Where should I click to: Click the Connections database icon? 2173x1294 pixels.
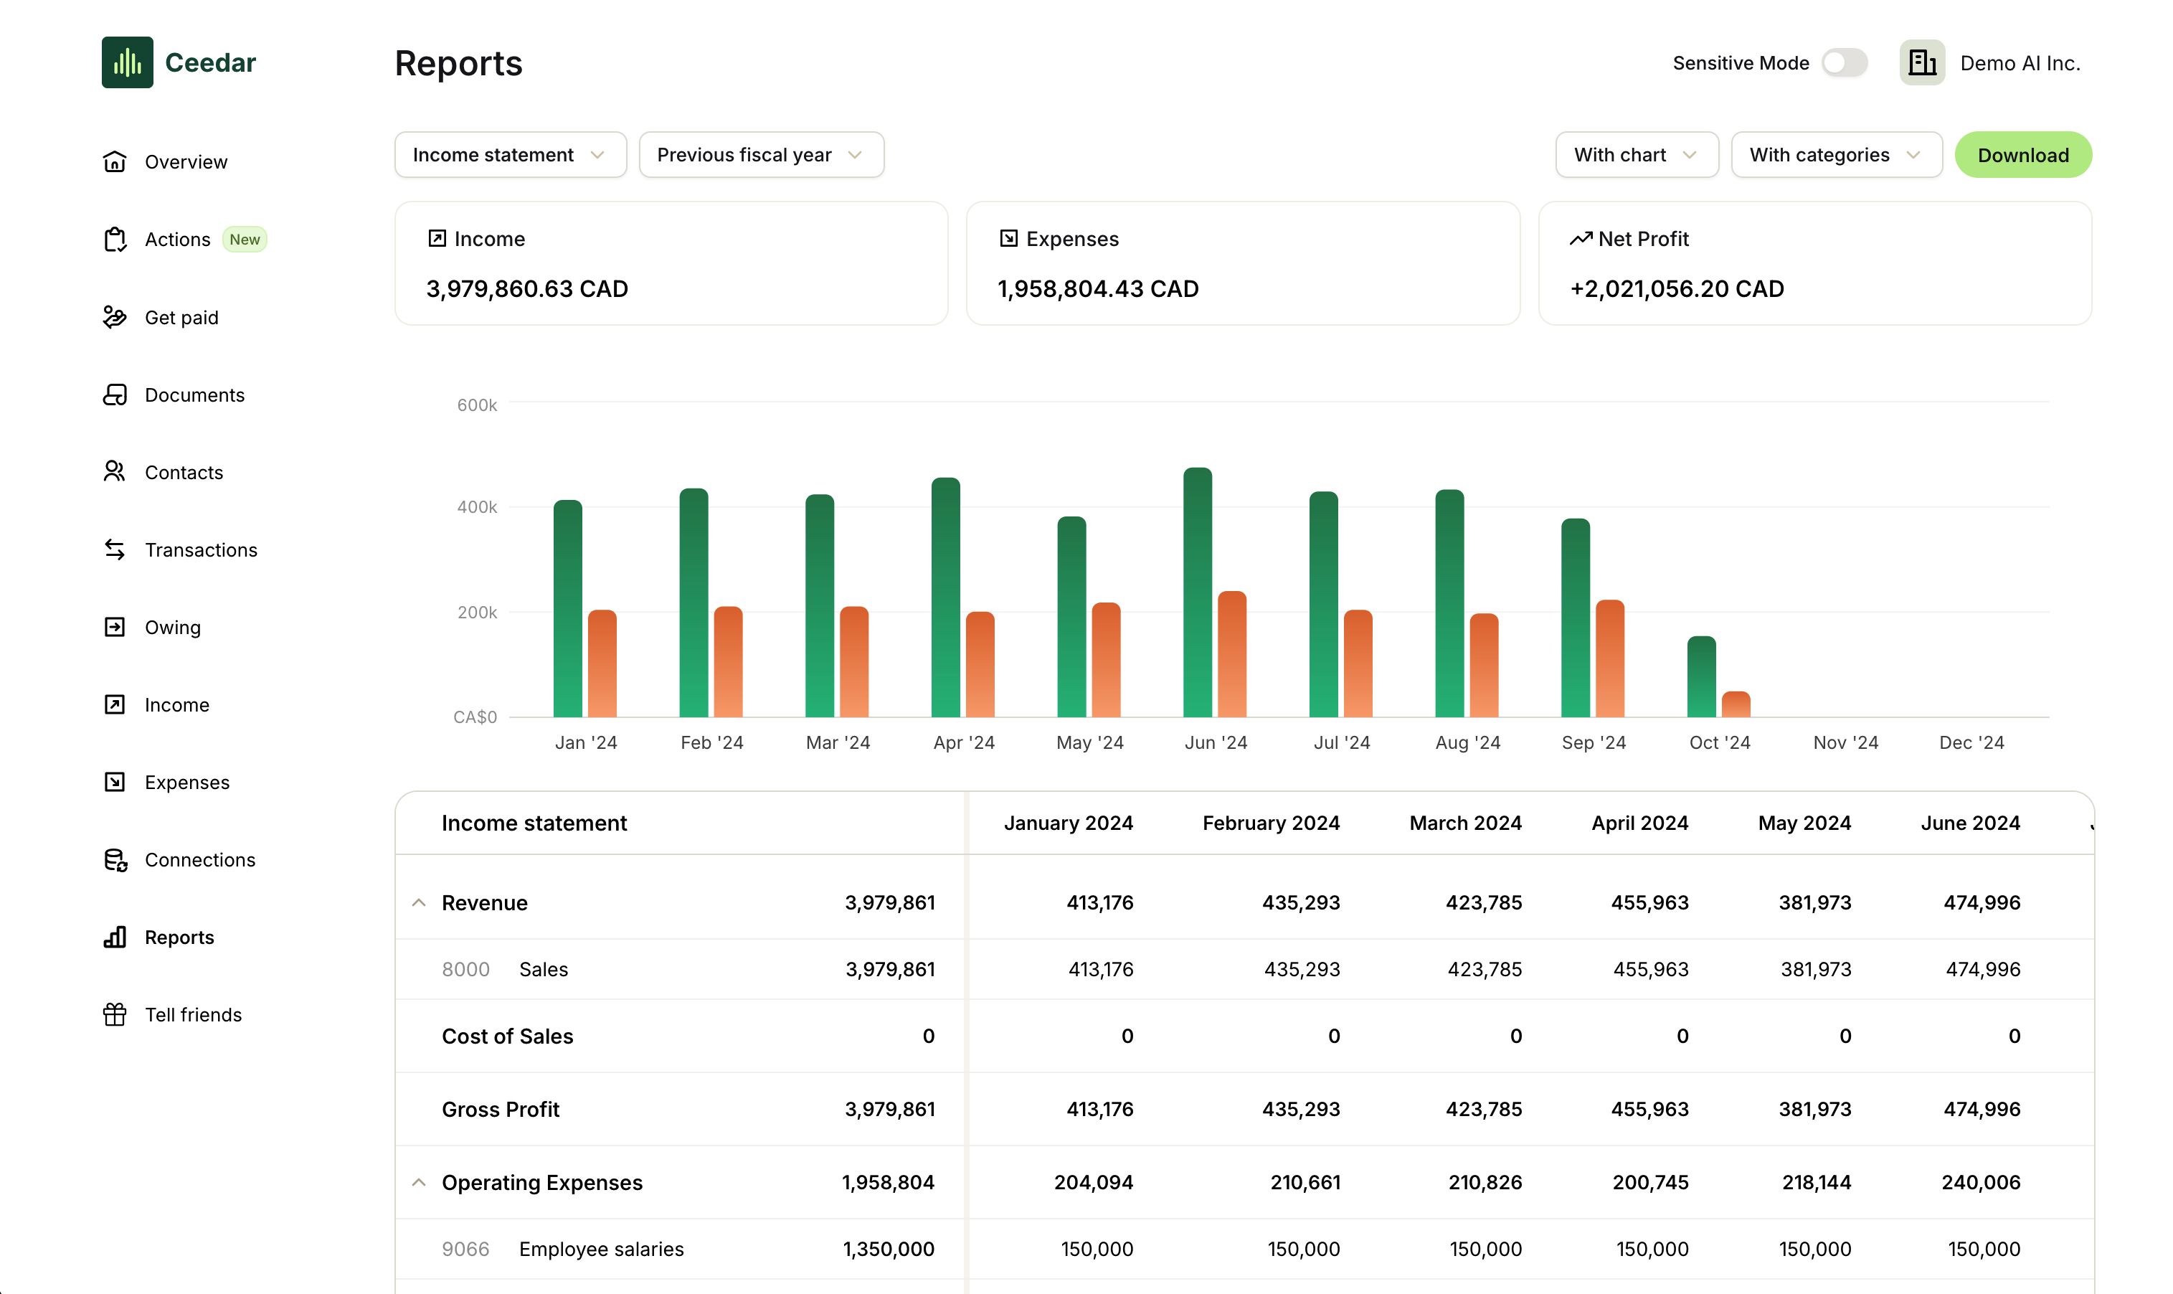point(114,860)
